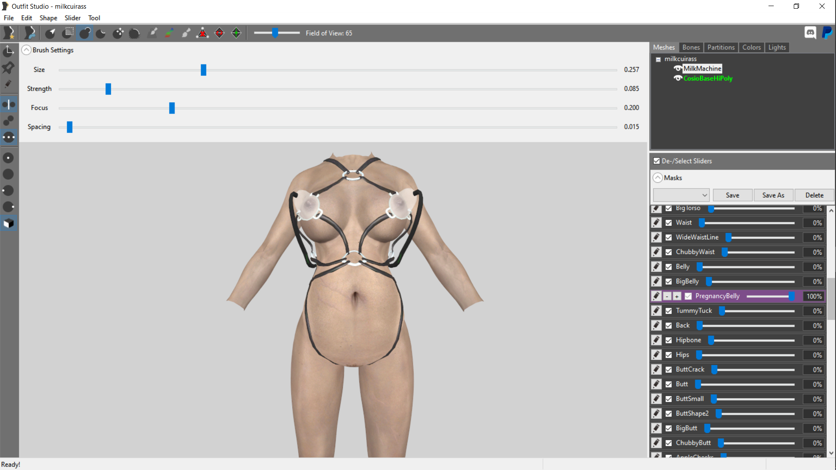The height and width of the screenshot is (470, 836).
Task: Select the Vertex edit pencil tool
Action: (9, 84)
